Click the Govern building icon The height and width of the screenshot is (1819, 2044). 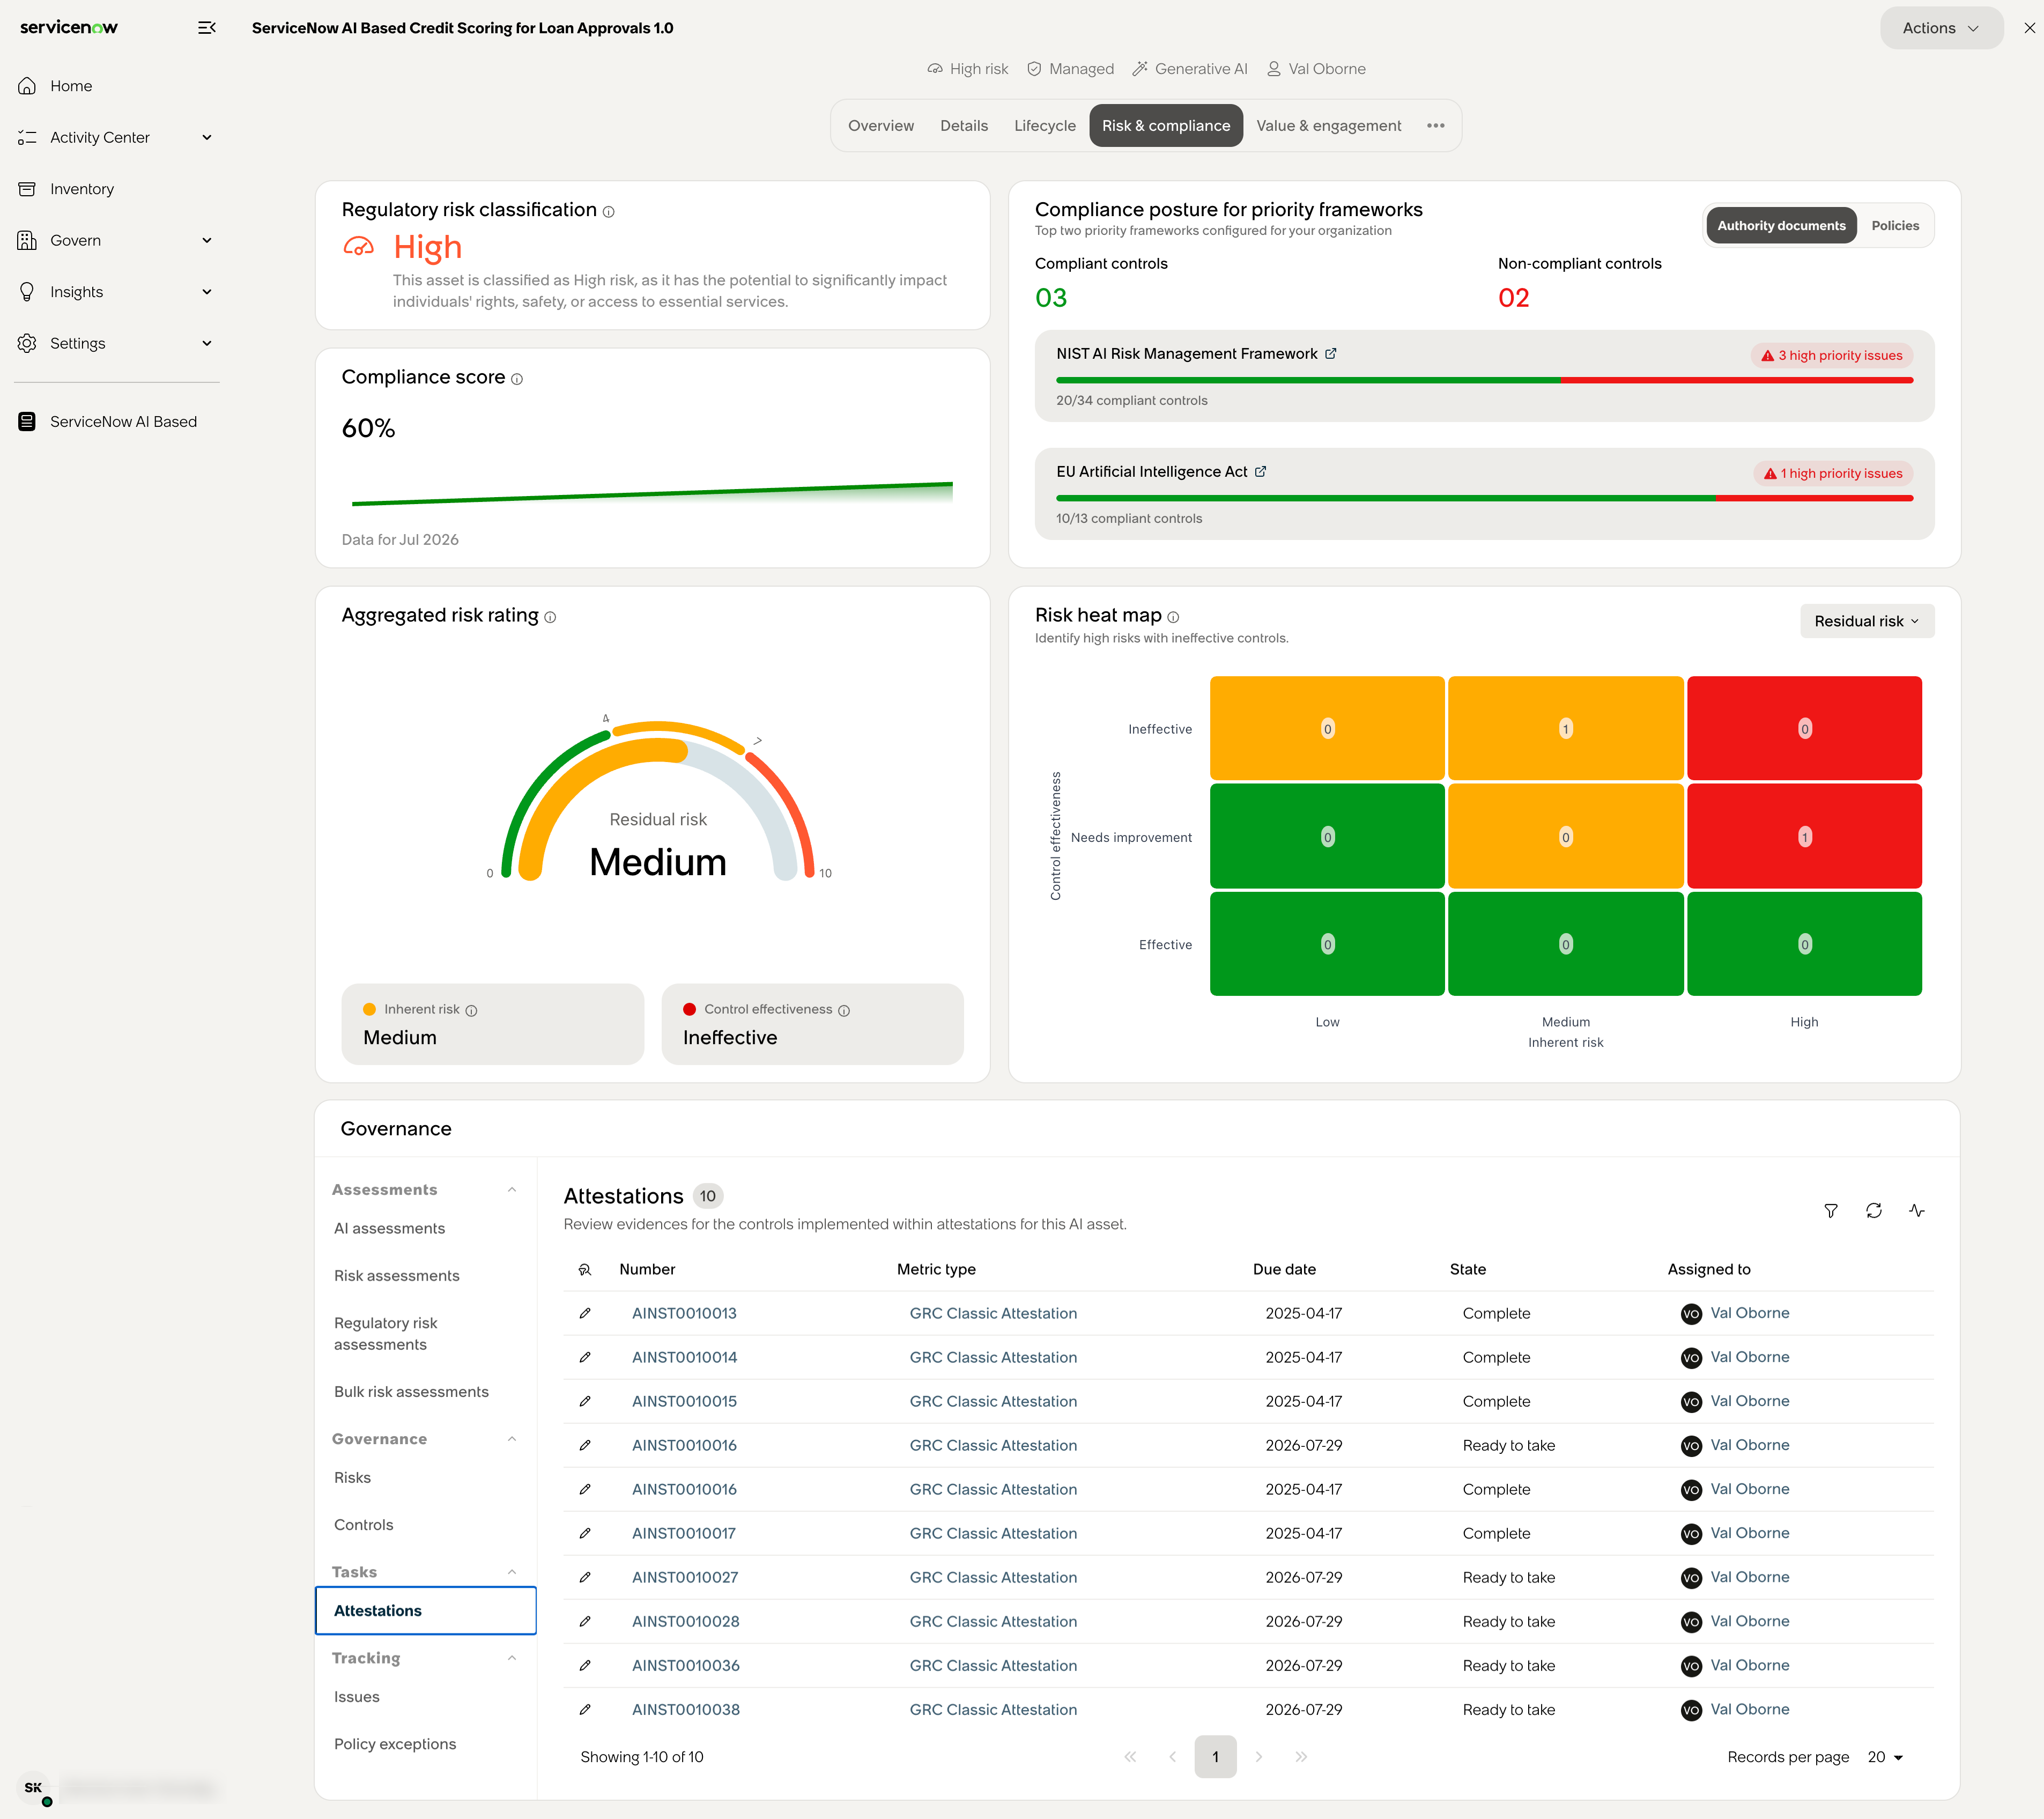(27, 240)
